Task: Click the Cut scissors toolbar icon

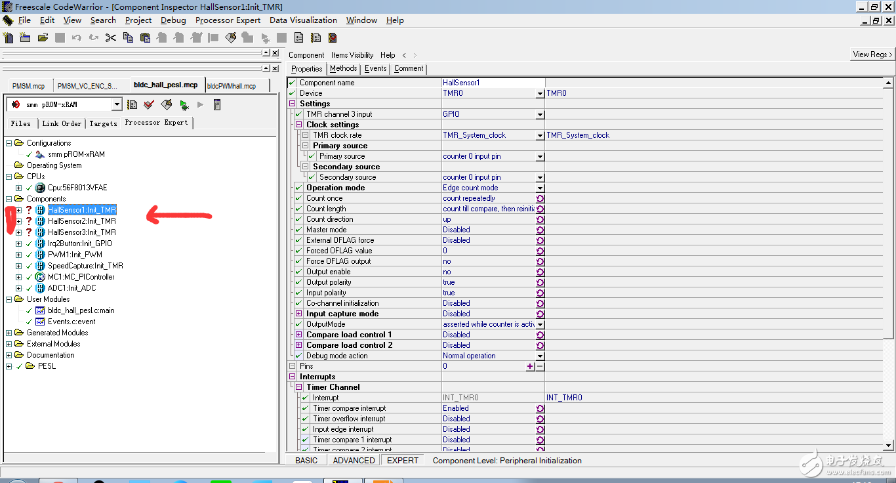Action: (x=111, y=37)
